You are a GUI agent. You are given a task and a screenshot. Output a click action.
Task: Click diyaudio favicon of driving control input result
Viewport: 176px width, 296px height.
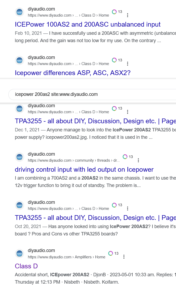20,157
